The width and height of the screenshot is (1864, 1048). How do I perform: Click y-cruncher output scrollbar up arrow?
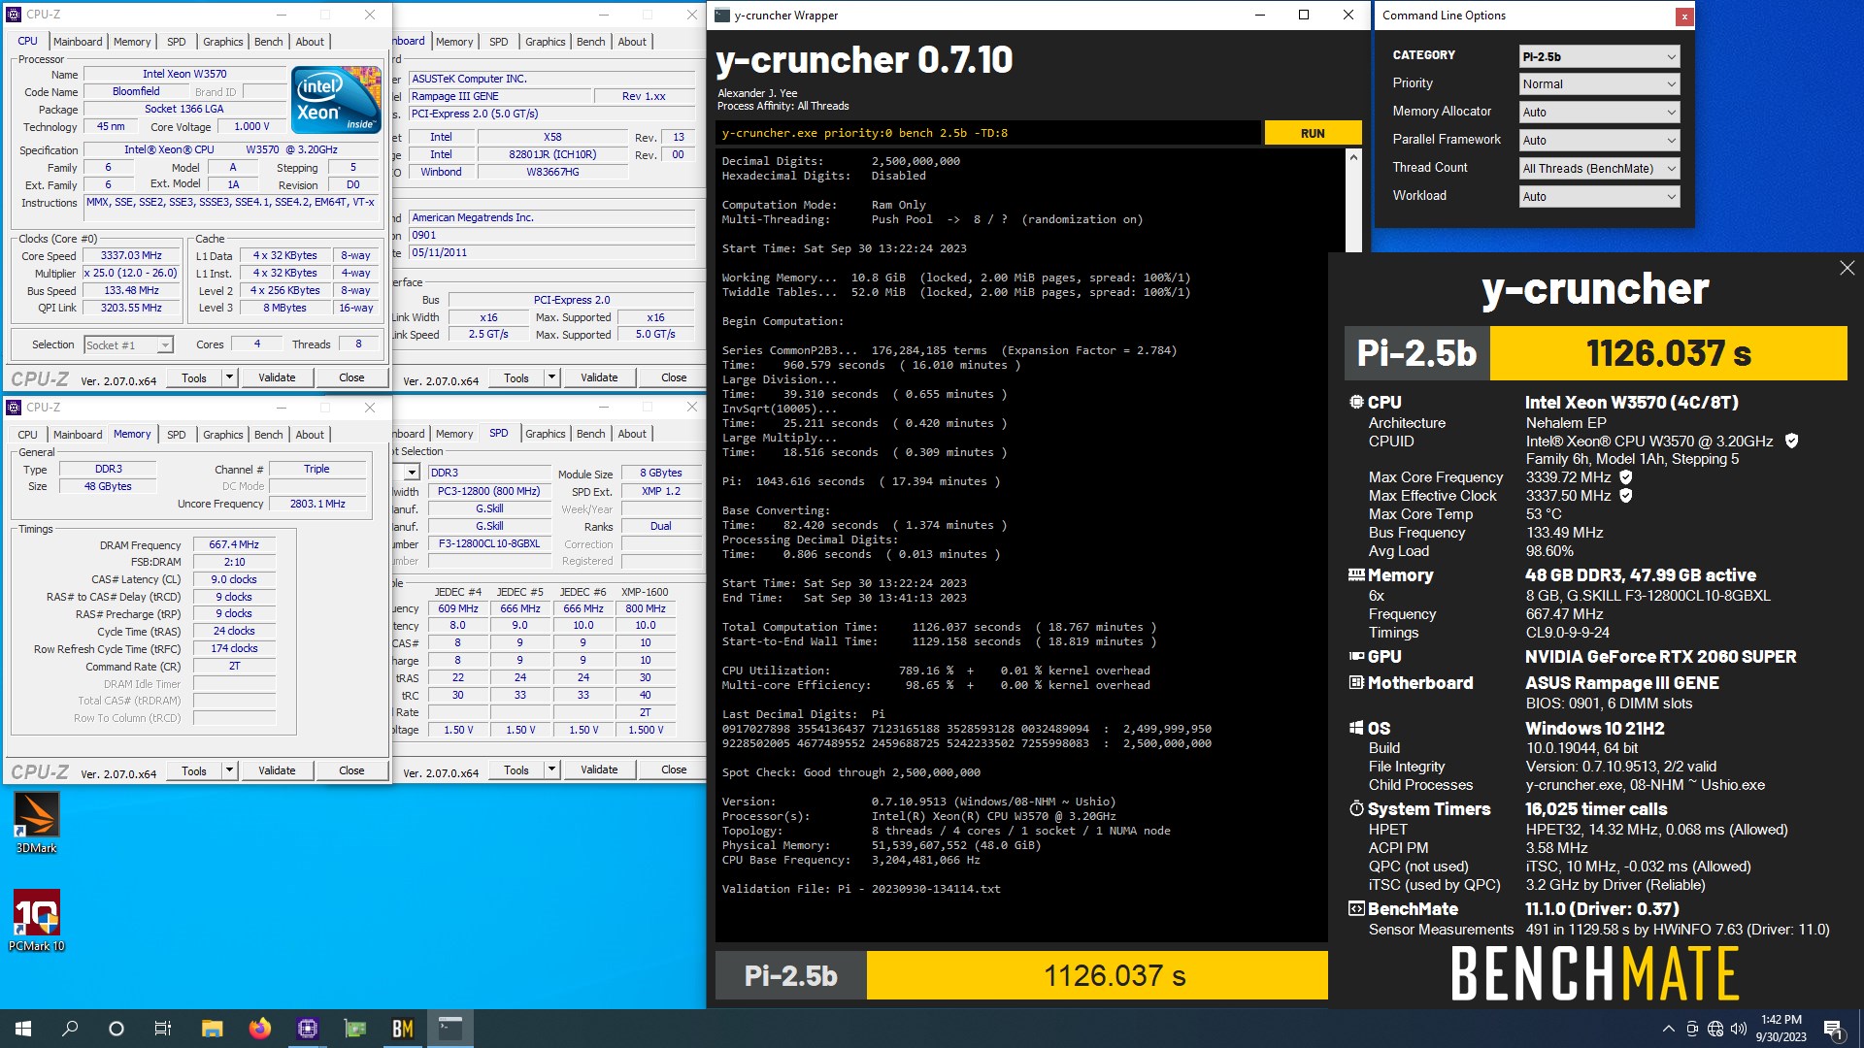1354,155
